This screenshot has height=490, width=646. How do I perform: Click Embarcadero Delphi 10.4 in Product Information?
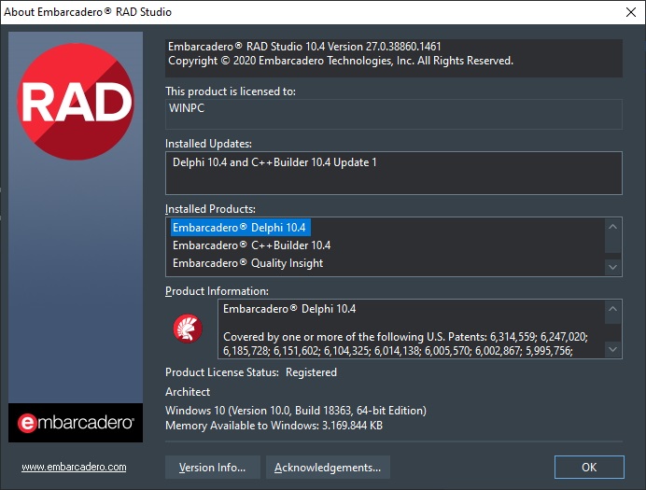pyautogui.click(x=289, y=309)
